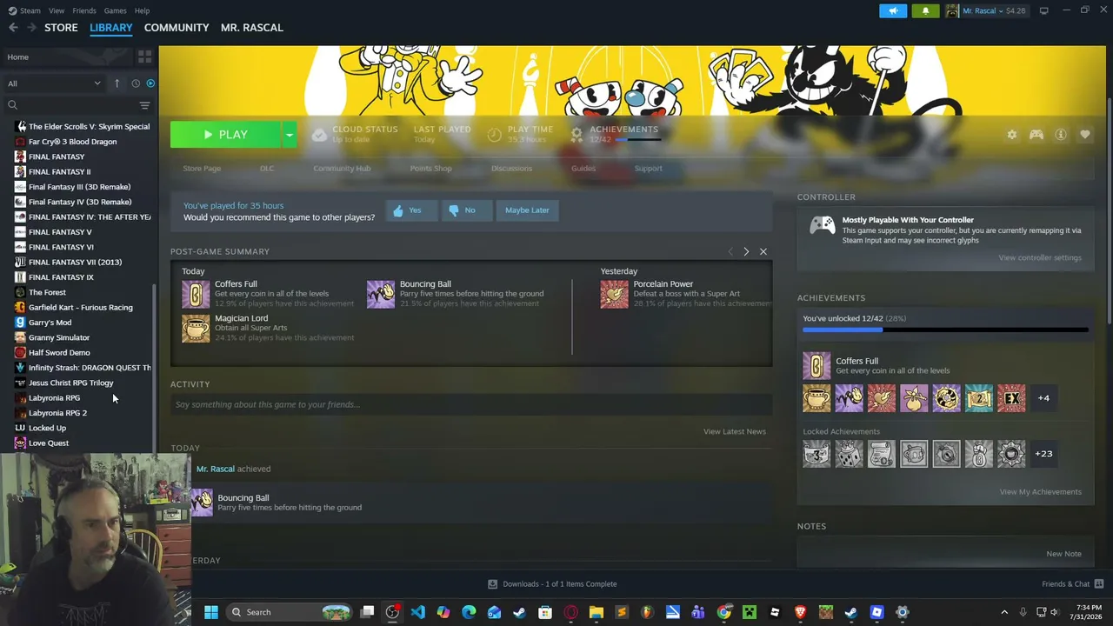Open View My Achievements link
This screenshot has height=626, width=1113.
tap(1041, 492)
